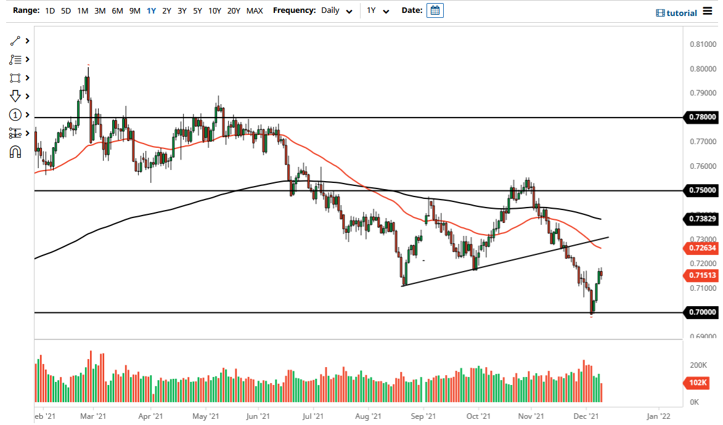Click the orange 0.72634 price label
The image size is (723, 425).
pos(701,249)
